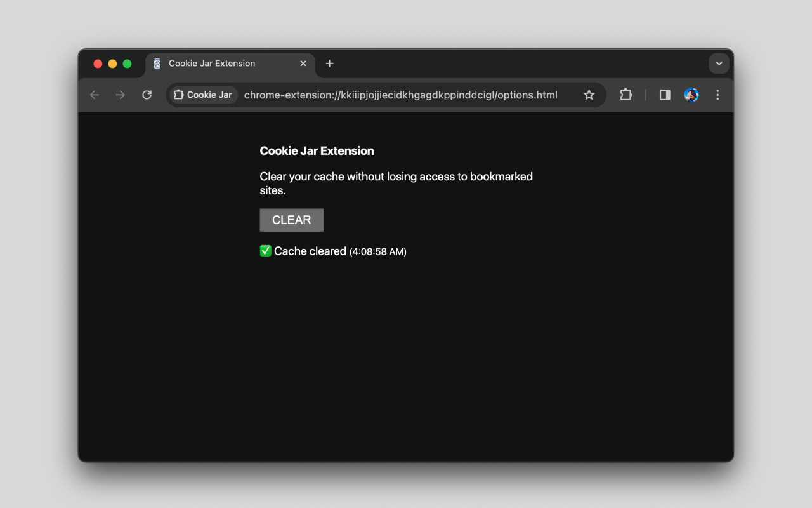812x508 pixels.
Task: Focus the chrome-extension URL address field
Action: click(400, 95)
